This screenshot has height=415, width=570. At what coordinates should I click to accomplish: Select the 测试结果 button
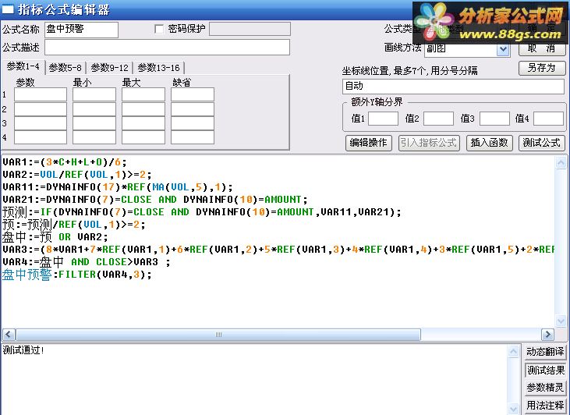point(545,370)
